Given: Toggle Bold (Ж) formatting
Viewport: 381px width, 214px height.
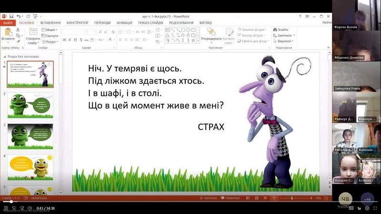Looking at the screenshot, I should point(64,39).
